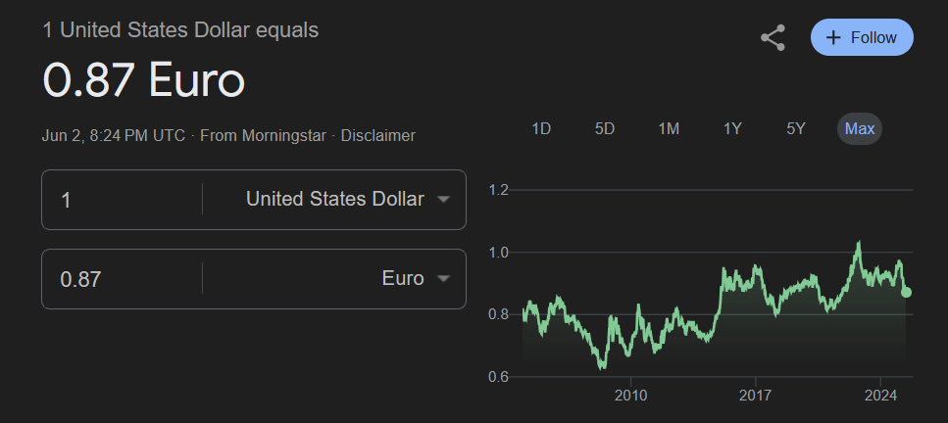The image size is (948, 423).
Task: Follow this currency pair
Action: point(862,37)
